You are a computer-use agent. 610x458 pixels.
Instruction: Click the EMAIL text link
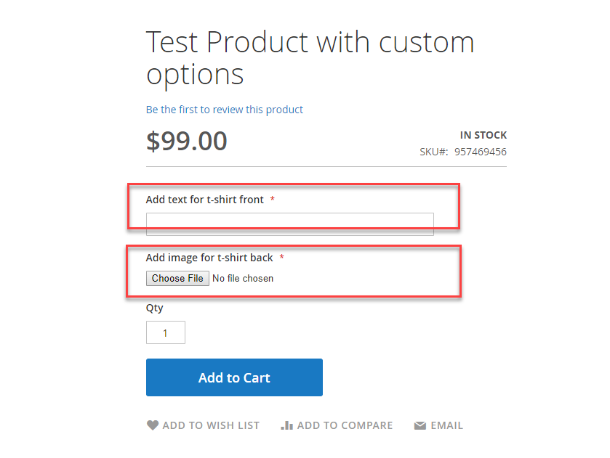point(446,426)
